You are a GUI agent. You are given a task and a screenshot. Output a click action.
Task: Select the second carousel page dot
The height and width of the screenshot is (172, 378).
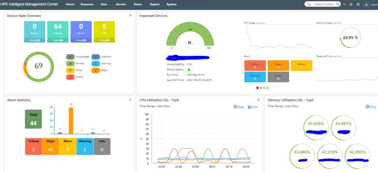click(261, 88)
